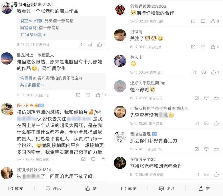Open 段小丑鱼 username profile link
Viewport: 223px width, 196px height.
click(25, 105)
